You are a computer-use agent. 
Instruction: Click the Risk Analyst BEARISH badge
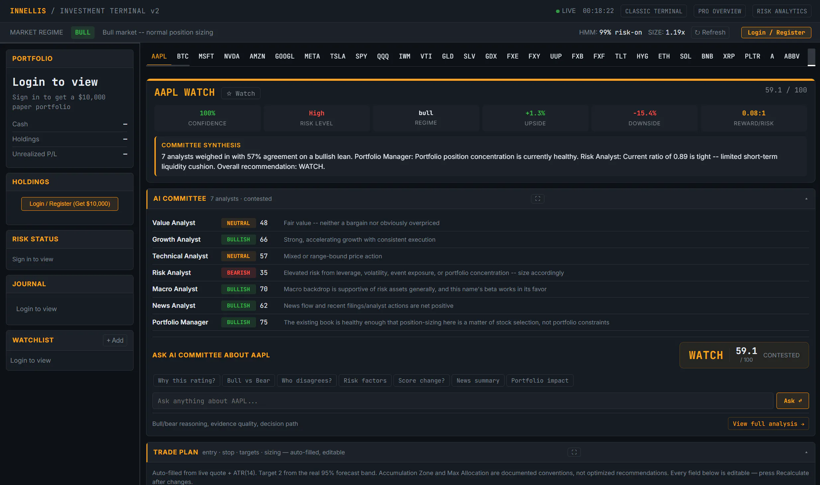click(238, 273)
